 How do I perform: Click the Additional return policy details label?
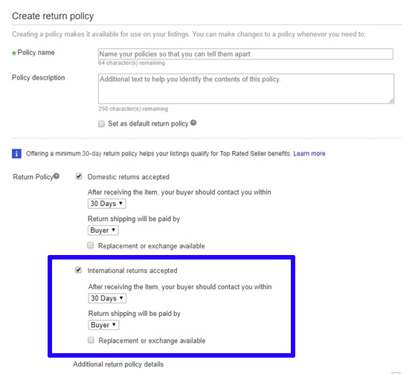pos(118,364)
